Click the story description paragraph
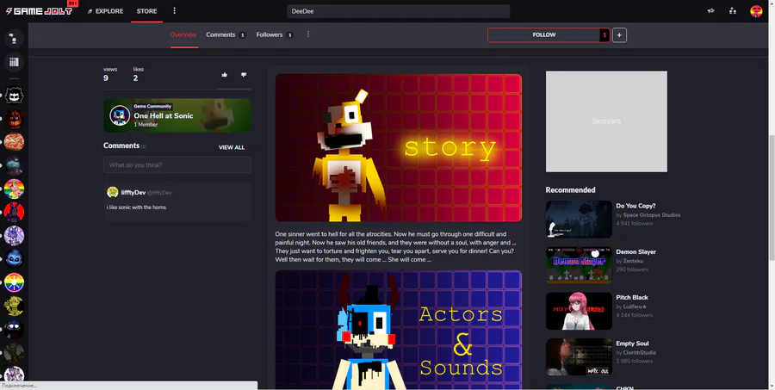Image resolution: width=775 pixels, height=390 pixels. [395, 246]
